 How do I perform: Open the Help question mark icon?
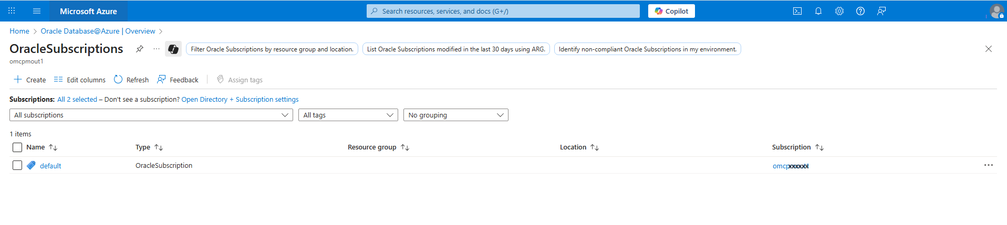[x=860, y=11]
